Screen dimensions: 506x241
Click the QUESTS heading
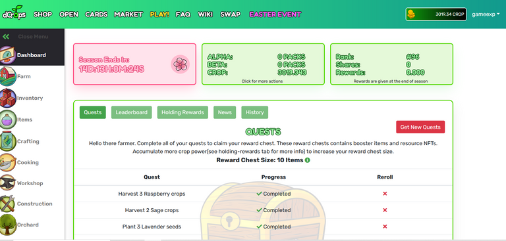(x=263, y=131)
